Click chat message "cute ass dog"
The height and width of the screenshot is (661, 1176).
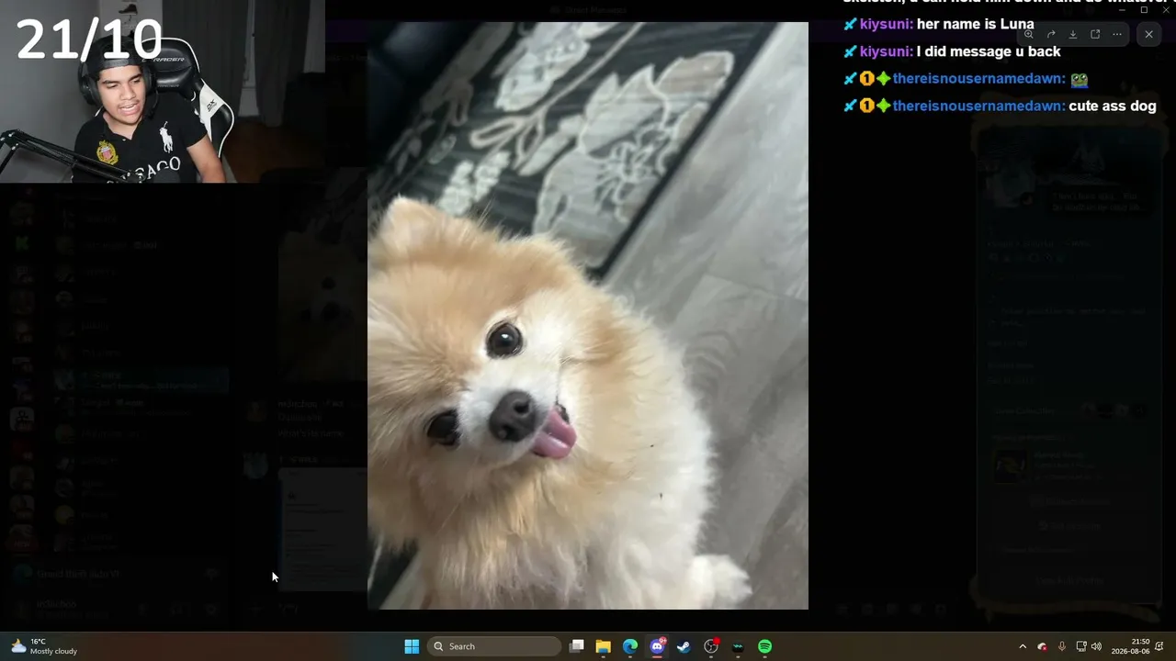(x=1113, y=106)
